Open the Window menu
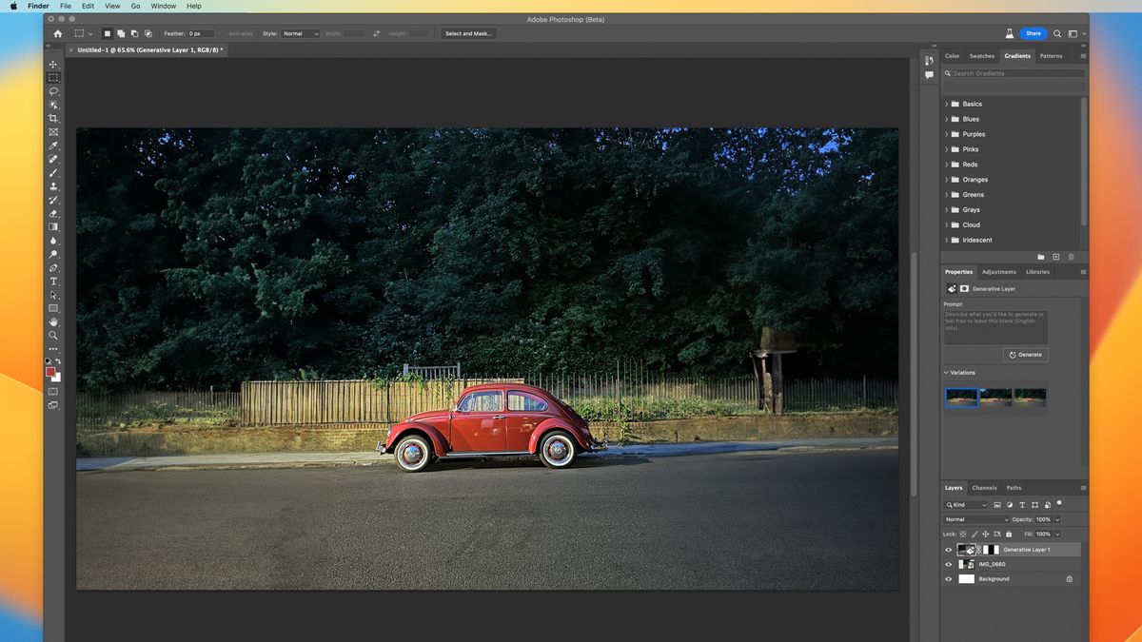The image size is (1142, 642). point(162,6)
